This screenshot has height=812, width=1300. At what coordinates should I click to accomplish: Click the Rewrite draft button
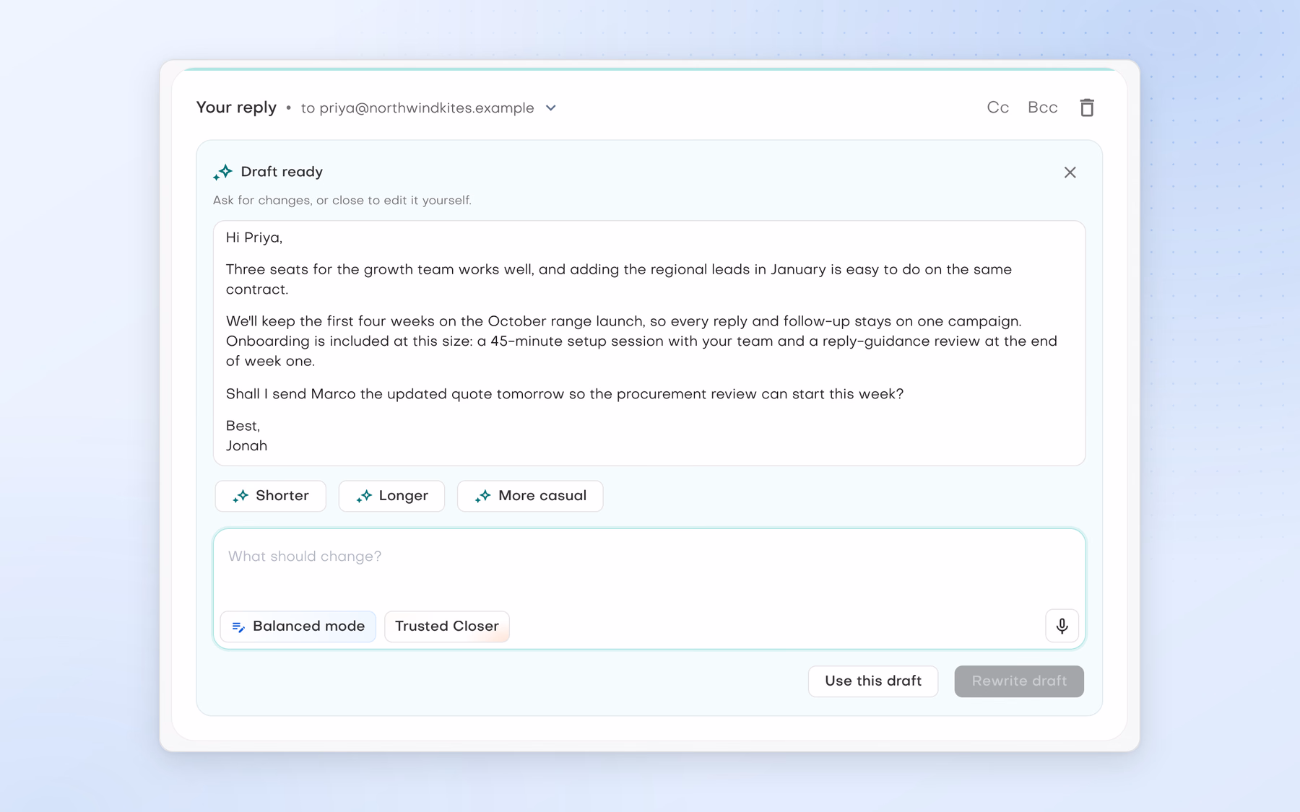1018,681
